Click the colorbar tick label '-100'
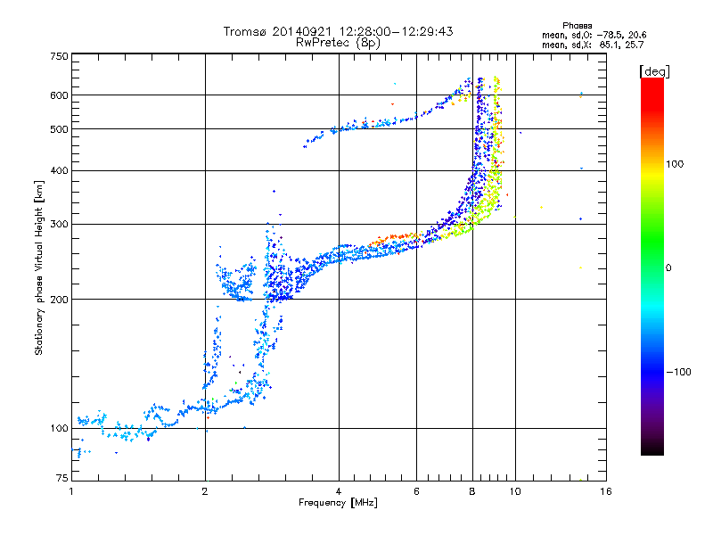 pos(678,372)
